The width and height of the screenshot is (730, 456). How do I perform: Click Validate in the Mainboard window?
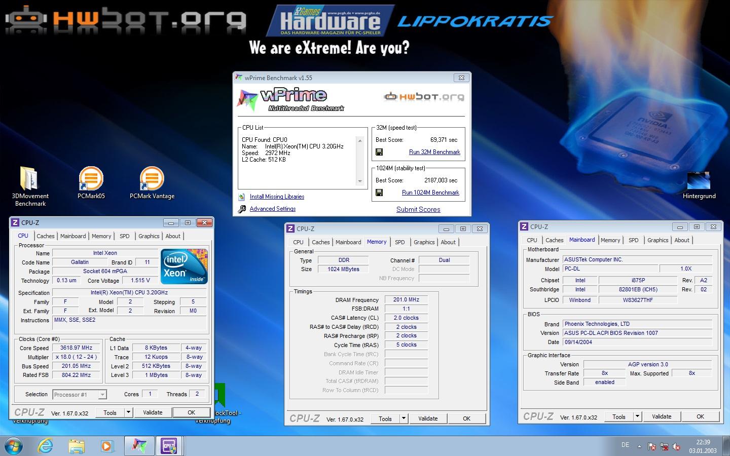(x=662, y=416)
